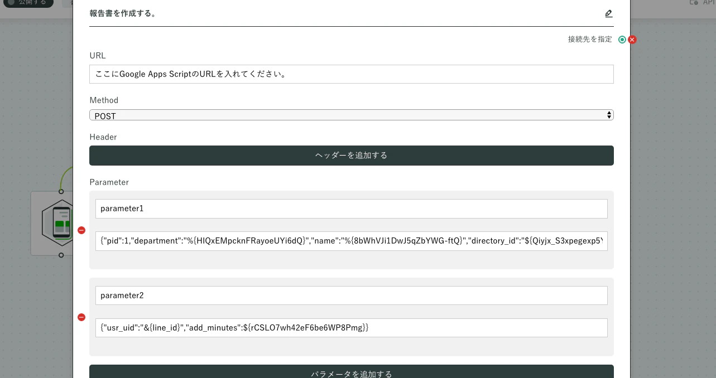The image size is (716, 378).
Task: Open the Method dropdown showing POST
Action: click(x=352, y=115)
